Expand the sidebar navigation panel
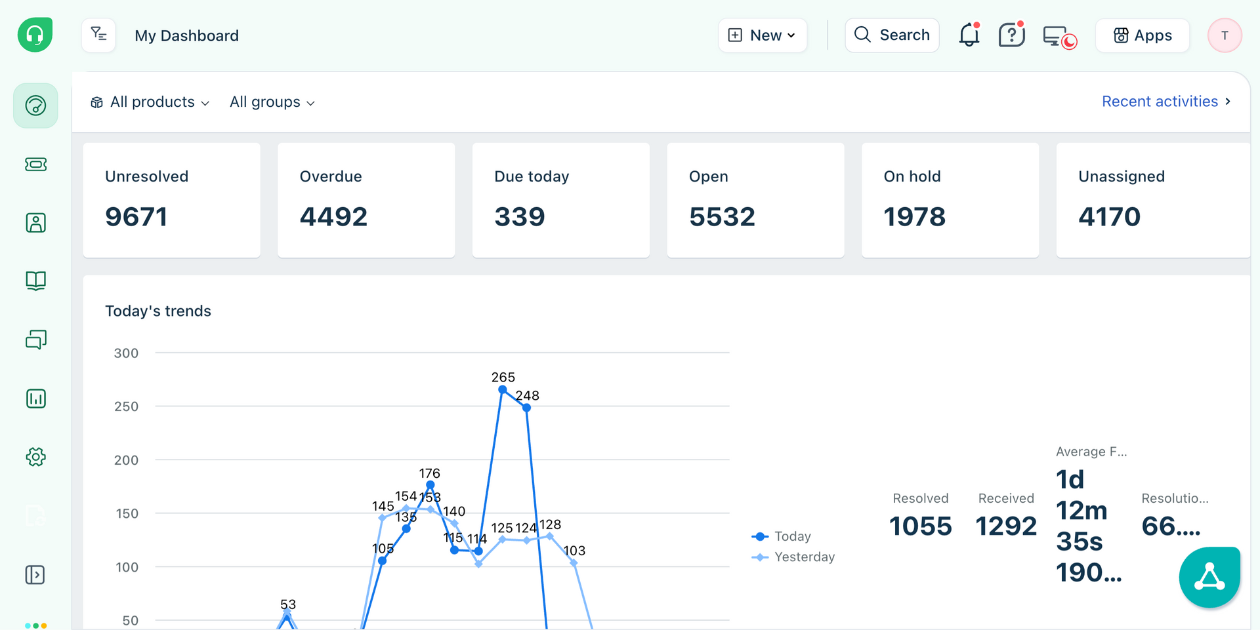 pyautogui.click(x=35, y=575)
